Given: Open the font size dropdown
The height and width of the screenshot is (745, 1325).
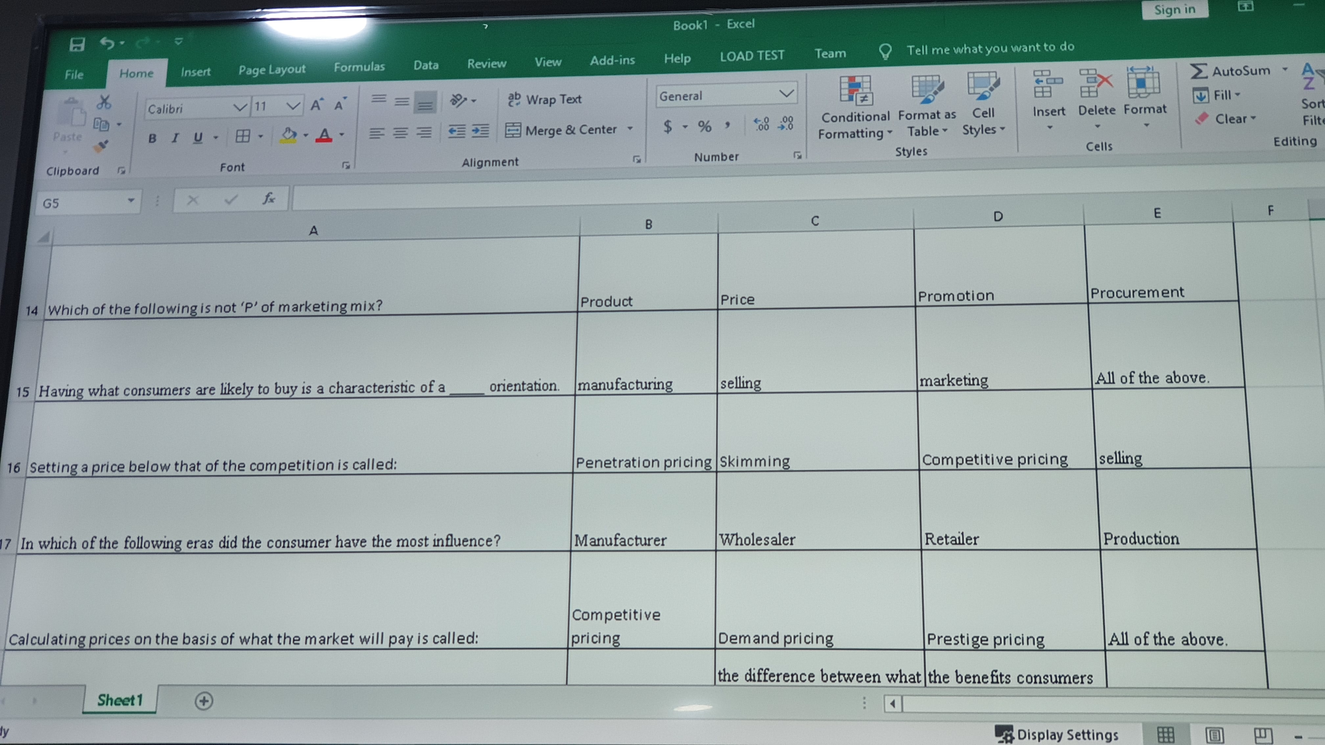Looking at the screenshot, I should pyautogui.click(x=293, y=106).
